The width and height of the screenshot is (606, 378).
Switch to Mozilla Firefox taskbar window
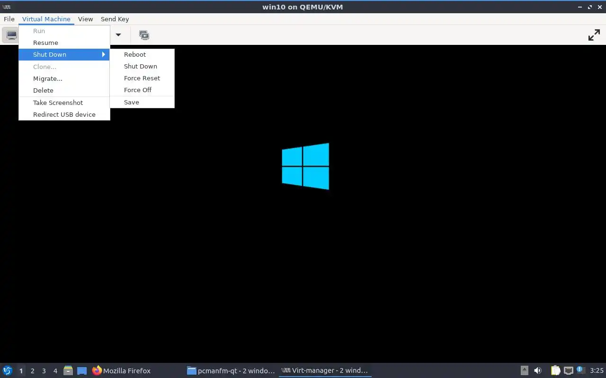136,370
